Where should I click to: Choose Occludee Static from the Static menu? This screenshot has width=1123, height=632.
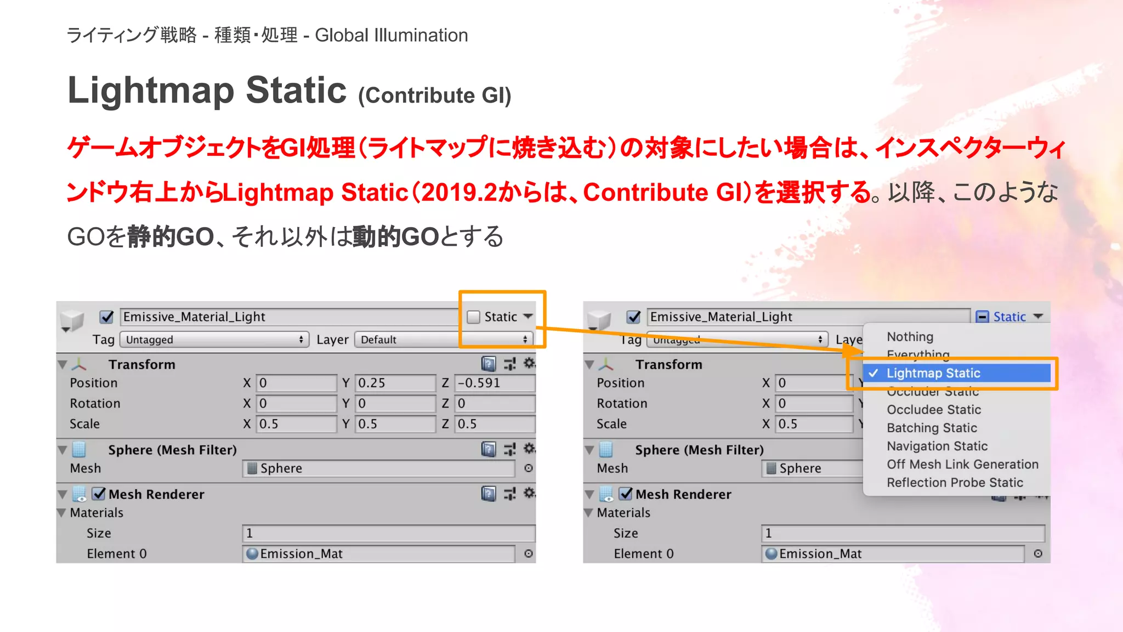point(957,410)
